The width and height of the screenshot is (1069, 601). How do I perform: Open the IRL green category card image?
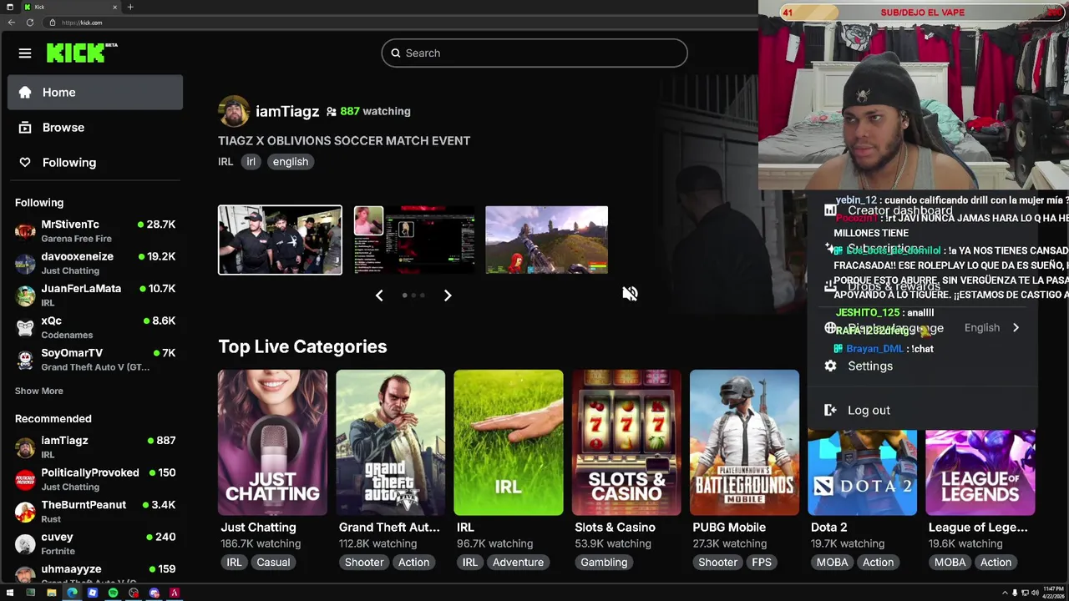508,442
